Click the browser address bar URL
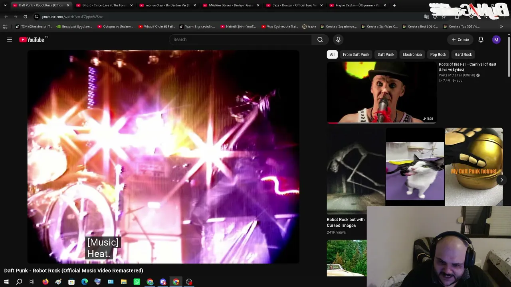 (72, 17)
